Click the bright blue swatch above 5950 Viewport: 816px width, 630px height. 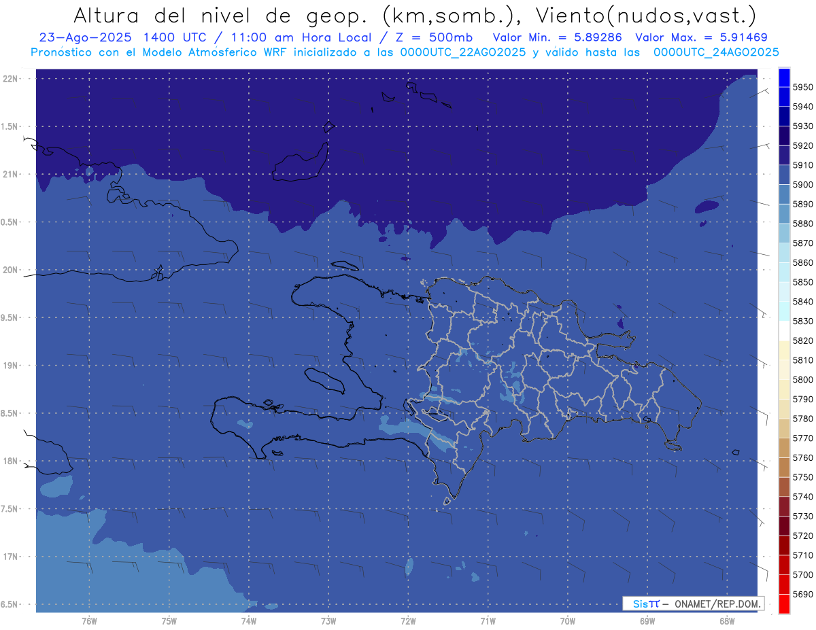point(784,77)
